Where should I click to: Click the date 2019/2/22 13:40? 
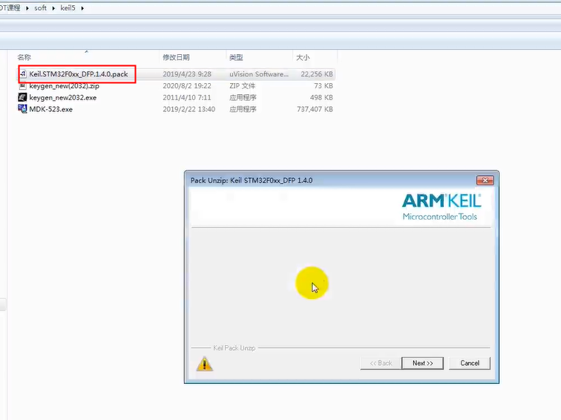(189, 109)
